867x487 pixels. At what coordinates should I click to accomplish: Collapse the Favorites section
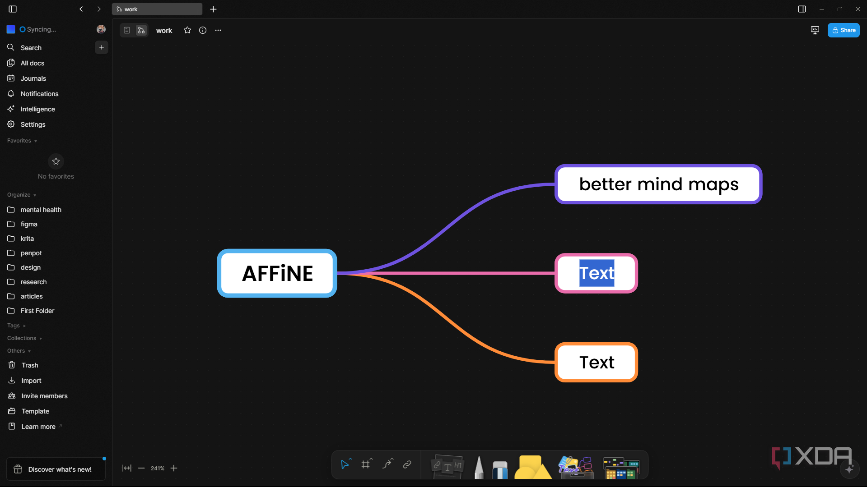point(22,141)
